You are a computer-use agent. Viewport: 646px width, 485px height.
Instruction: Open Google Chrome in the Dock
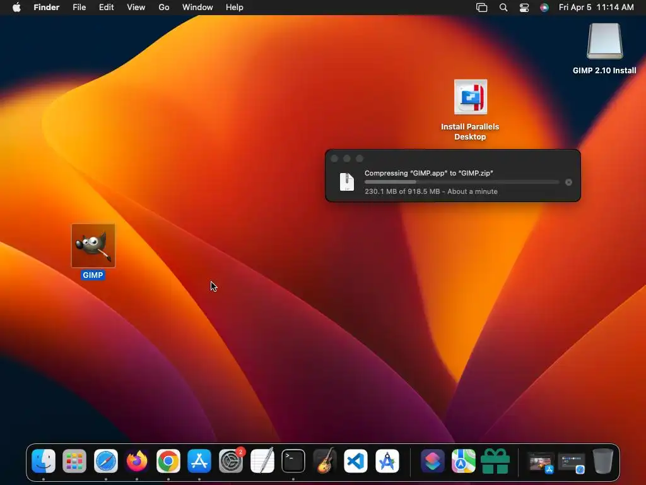[168, 460]
